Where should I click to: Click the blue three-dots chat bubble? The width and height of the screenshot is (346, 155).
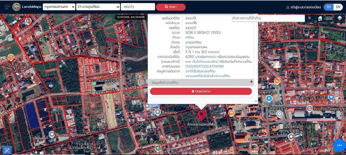pos(339,145)
